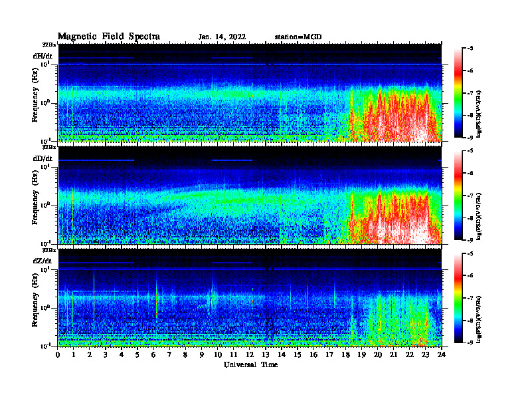Click hour tick label "7" on time axis
This screenshot has height=407, width=526.
click(169, 355)
